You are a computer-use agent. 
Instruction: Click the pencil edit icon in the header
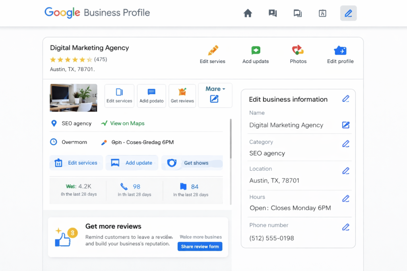[348, 13]
